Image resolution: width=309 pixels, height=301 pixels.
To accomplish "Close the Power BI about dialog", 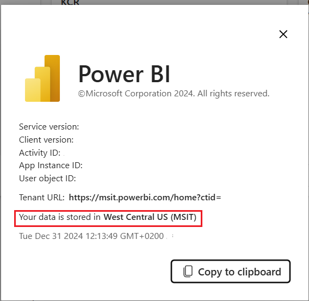I will [283, 34].
